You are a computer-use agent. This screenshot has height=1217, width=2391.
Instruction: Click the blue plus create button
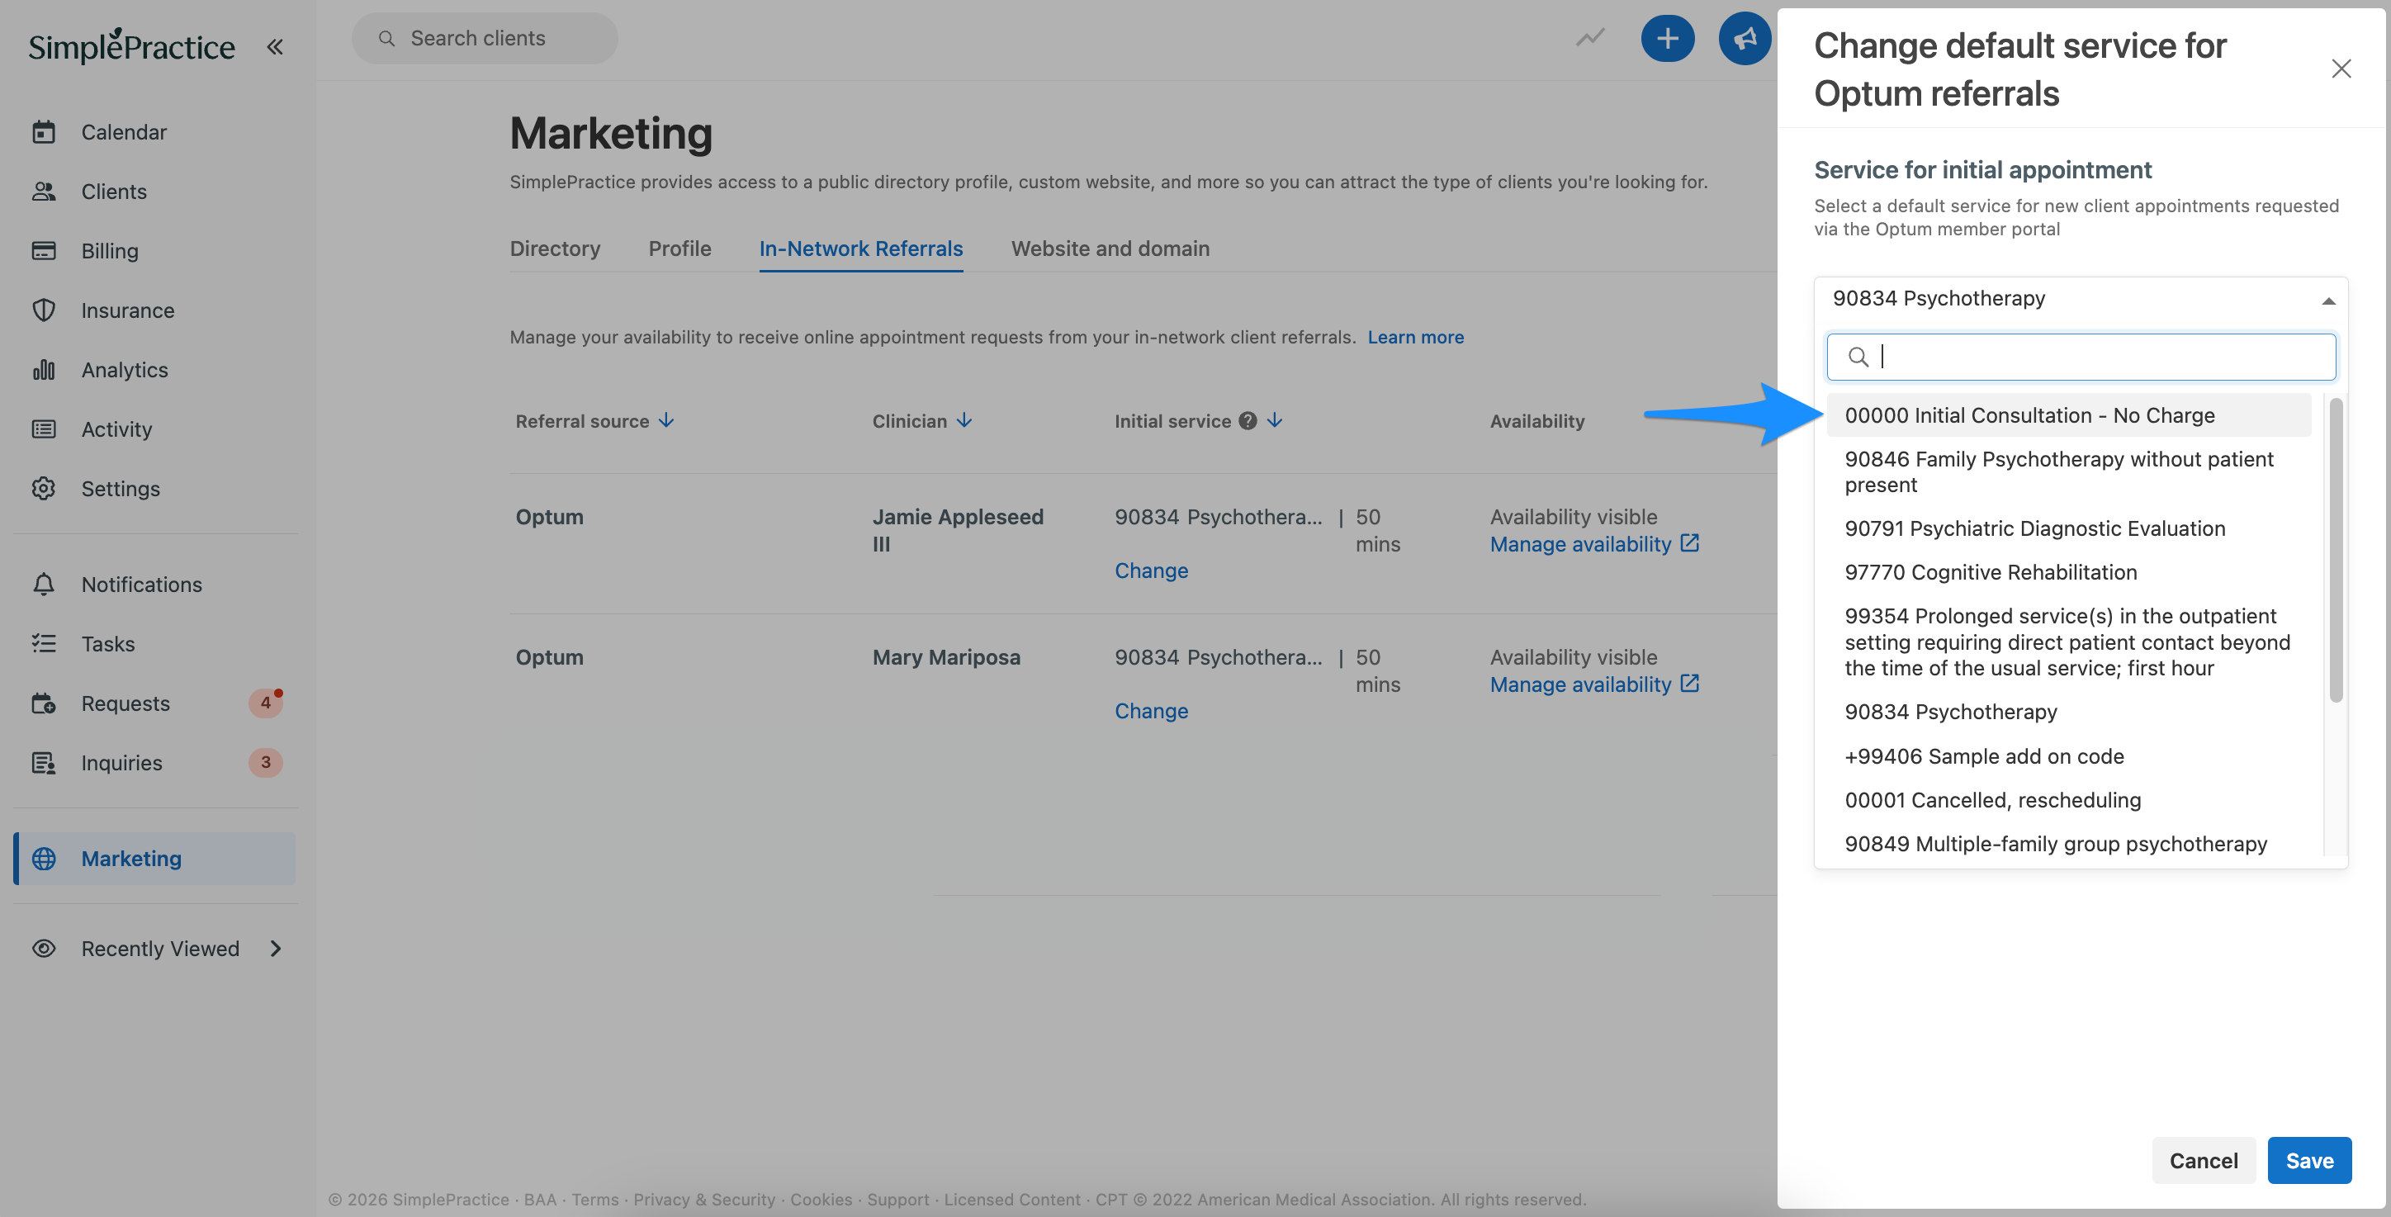point(1667,38)
